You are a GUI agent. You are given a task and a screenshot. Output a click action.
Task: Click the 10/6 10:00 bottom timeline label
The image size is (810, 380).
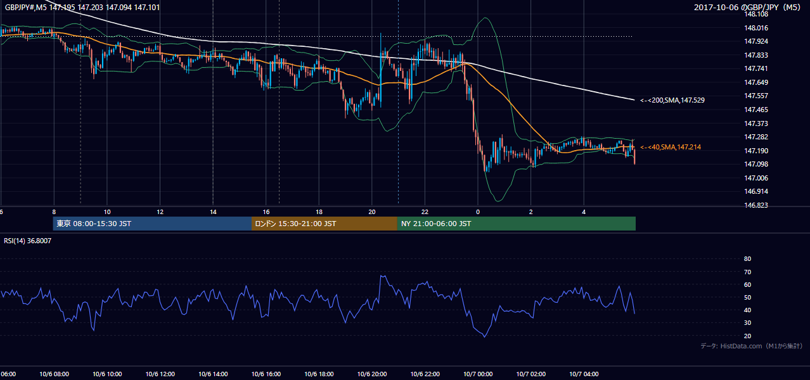point(107,374)
